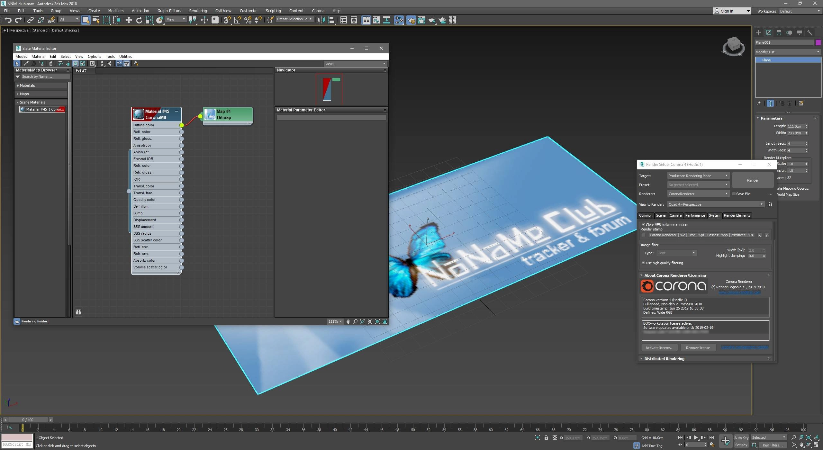This screenshot has height=450, width=823.
Task: Open the Hierarchy tab in command panel
Action: pyautogui.click(x=779, y=33)
